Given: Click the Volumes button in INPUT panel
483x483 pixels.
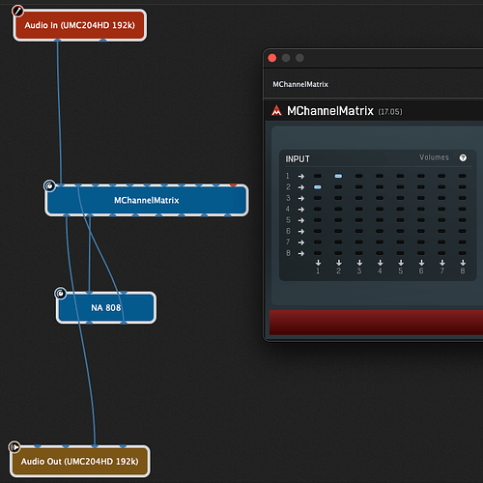Looking at the screenshot, I should pyautogui.click(x=434, y=157).
